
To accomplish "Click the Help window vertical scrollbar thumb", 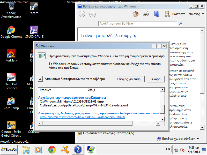I will click(x=202, y=63).
